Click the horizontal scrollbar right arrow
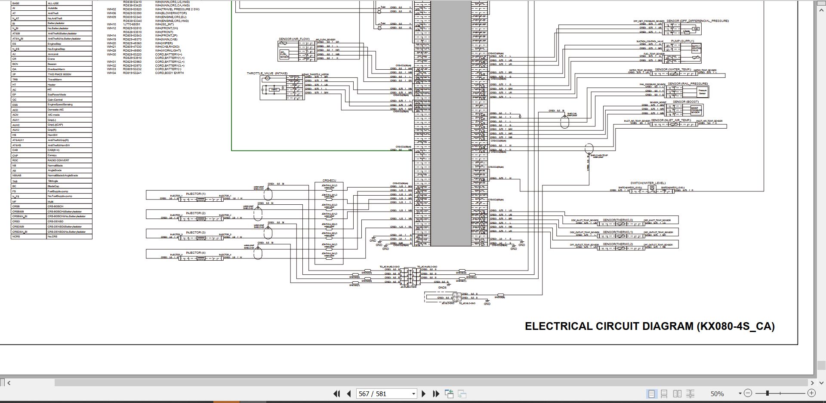 click(812, 383)
